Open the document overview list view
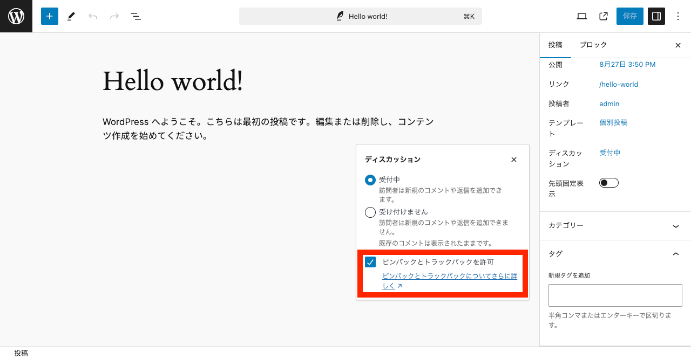 pyautogui.click(x=136, y=16)
